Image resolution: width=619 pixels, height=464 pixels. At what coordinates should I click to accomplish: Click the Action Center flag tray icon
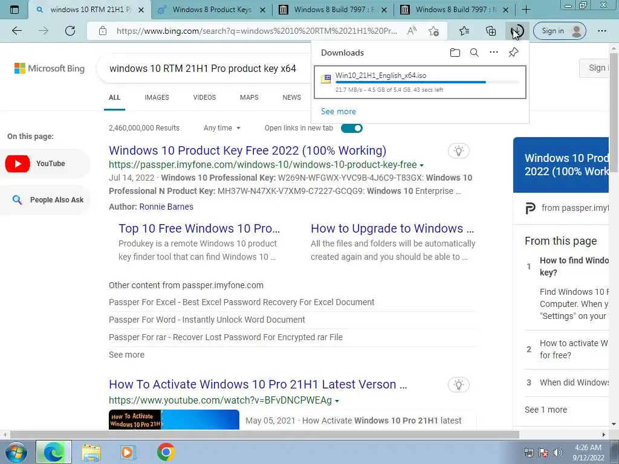tap(543, 453)
